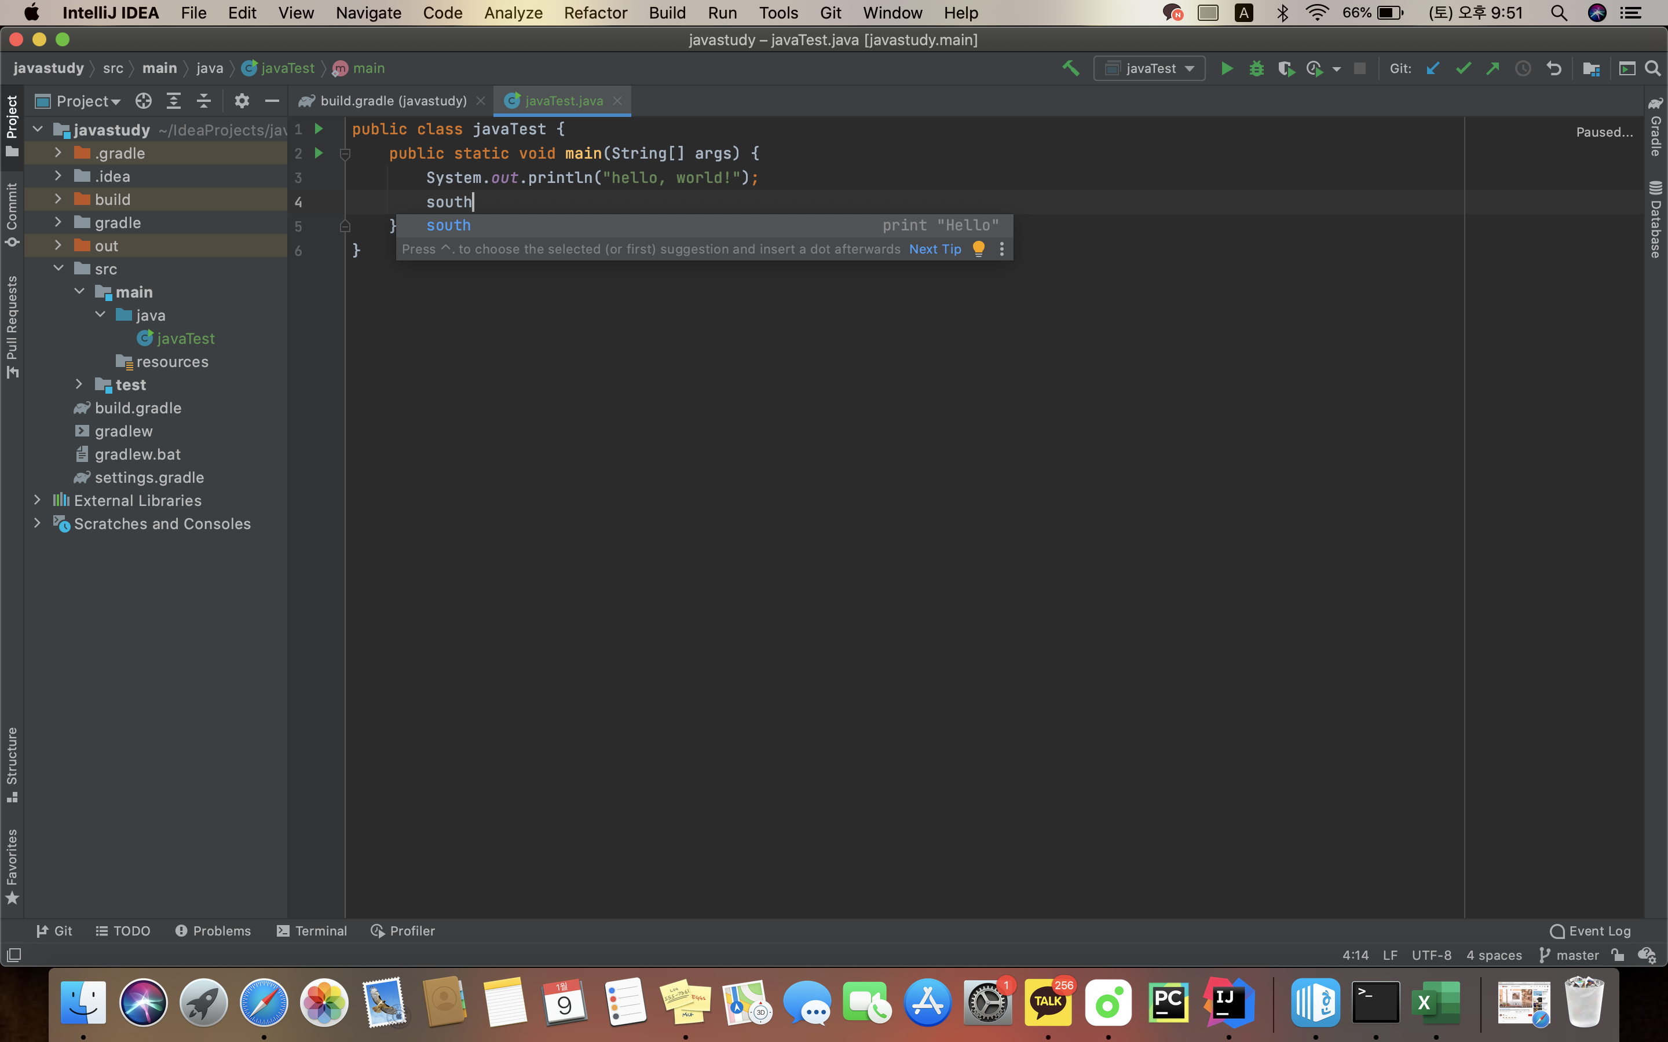Update project with Git blue arrow icon
The width and height of the screenshot is (1668, 1042).
(1432, 68)
